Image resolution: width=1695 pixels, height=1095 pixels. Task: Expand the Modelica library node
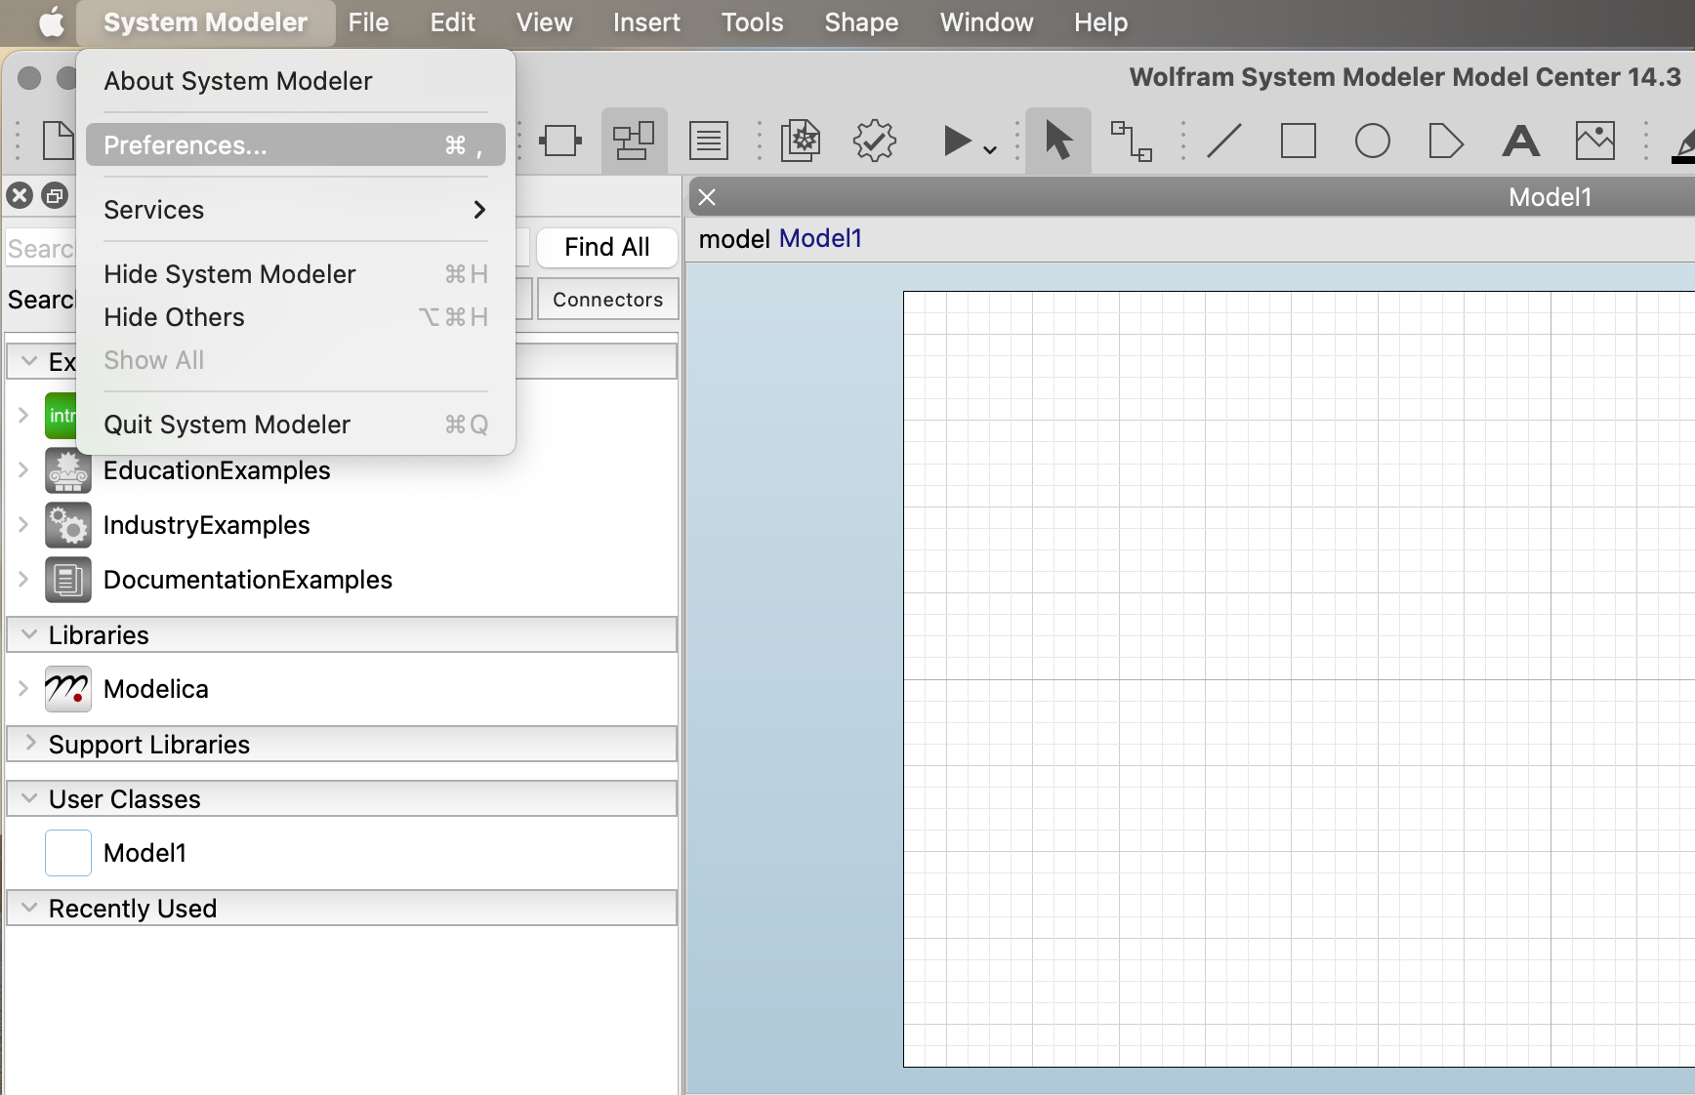coord(23,689)
